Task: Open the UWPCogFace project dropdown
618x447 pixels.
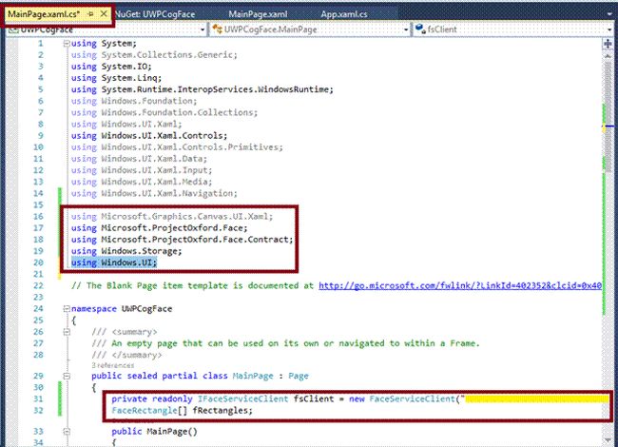Action: (x=203, y=29)
